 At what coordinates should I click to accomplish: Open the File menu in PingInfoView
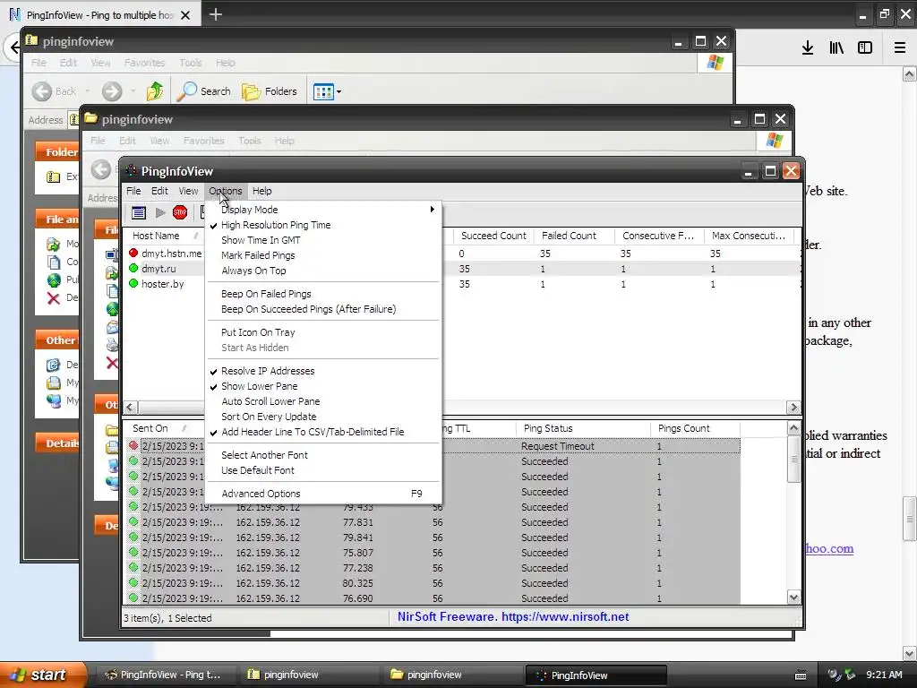tap(133, 191)
